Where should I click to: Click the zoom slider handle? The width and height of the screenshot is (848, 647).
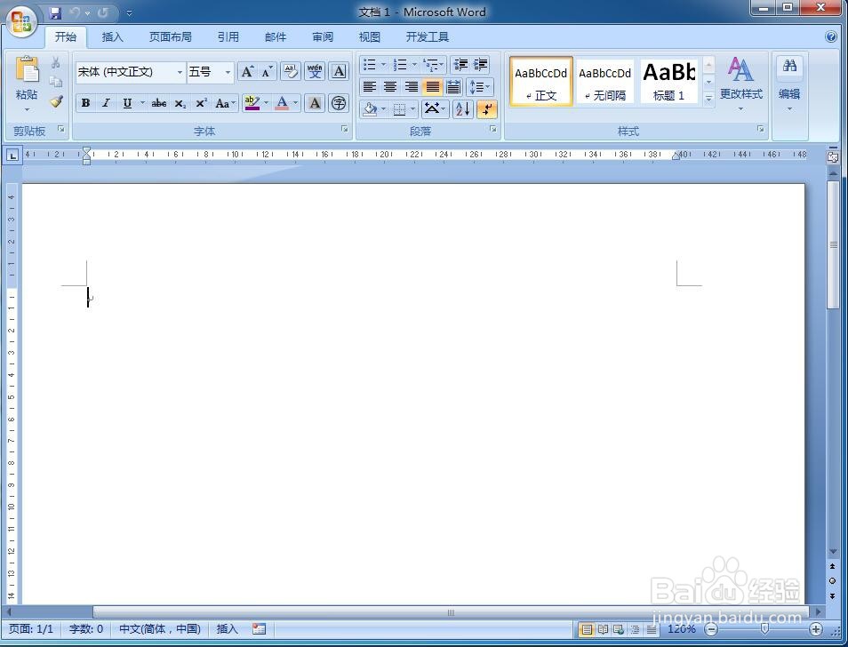coord(764,628)
